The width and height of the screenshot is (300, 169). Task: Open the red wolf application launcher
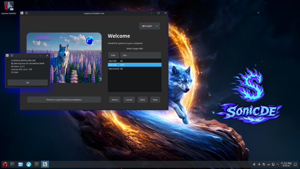5,164
